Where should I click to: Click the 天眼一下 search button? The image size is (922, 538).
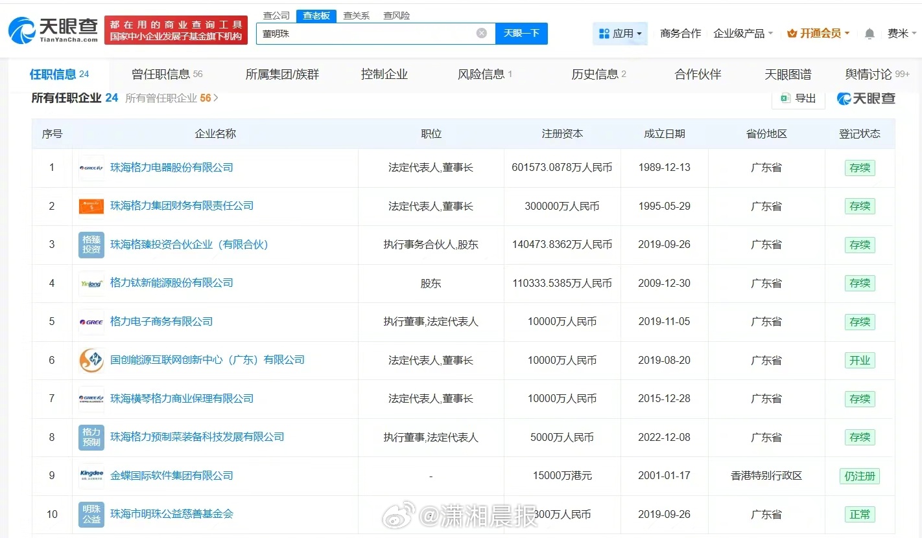pos(522,33)
